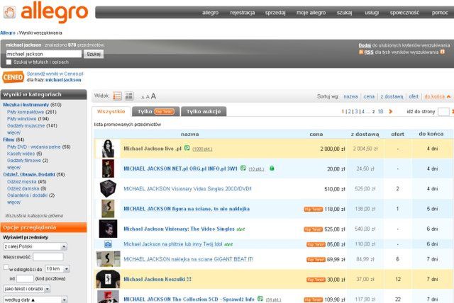Go to last results page 18

(380, 111)
